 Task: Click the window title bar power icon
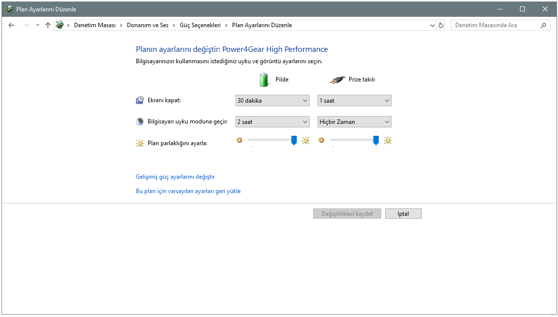pyautogui.click(x=9, y=9)
